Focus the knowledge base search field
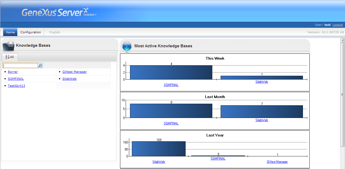 coord(20,65)
